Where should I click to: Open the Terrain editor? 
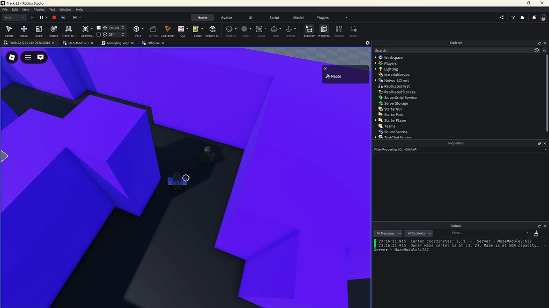pyautogui.click(x=153, y=29)
